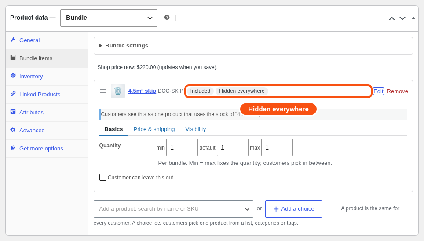This screenshot has height=241, width=424.
Task: Open the product type Bundle dropdown
Action: [109, 18]
